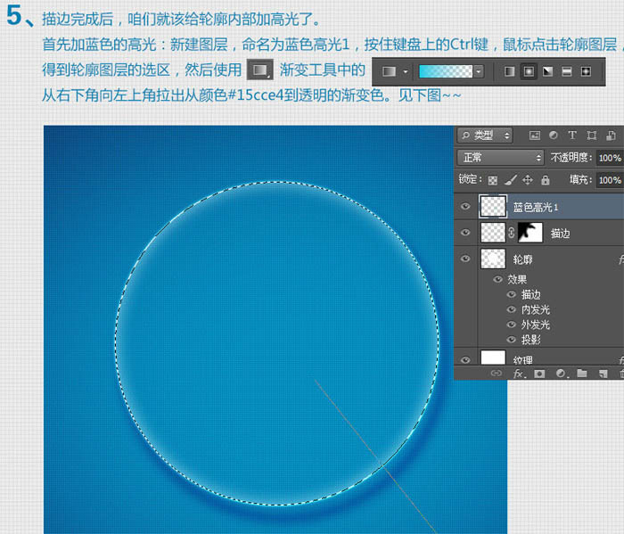624x534 pixels.
Task: Click the new adjustment layer icon
Action: pyautogui.click(x=561, y=374)
